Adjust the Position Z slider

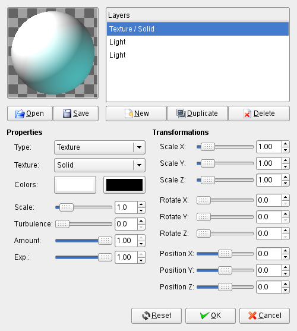pyautogui.click(x=225, y=287)
